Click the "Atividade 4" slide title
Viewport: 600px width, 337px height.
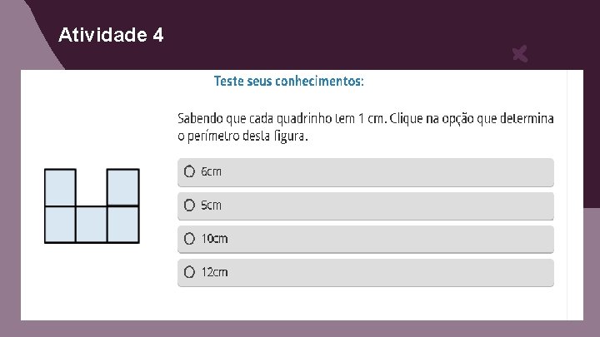point(112,35)
